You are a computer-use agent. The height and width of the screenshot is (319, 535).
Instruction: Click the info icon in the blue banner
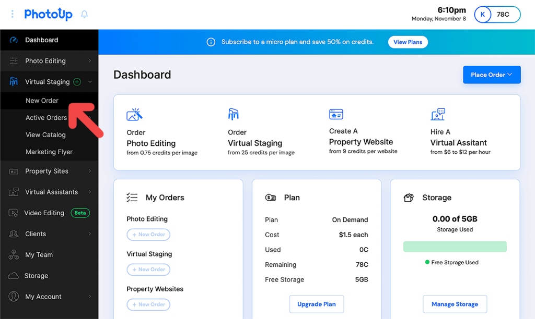click(211, 42)
